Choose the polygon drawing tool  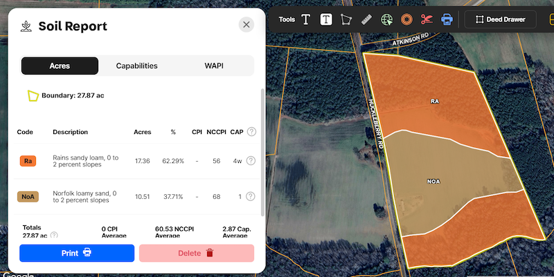pos(347,19)
